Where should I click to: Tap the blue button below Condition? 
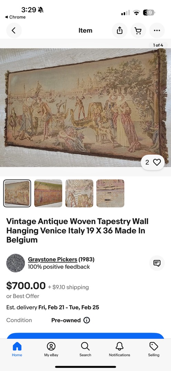coord(85,336)
